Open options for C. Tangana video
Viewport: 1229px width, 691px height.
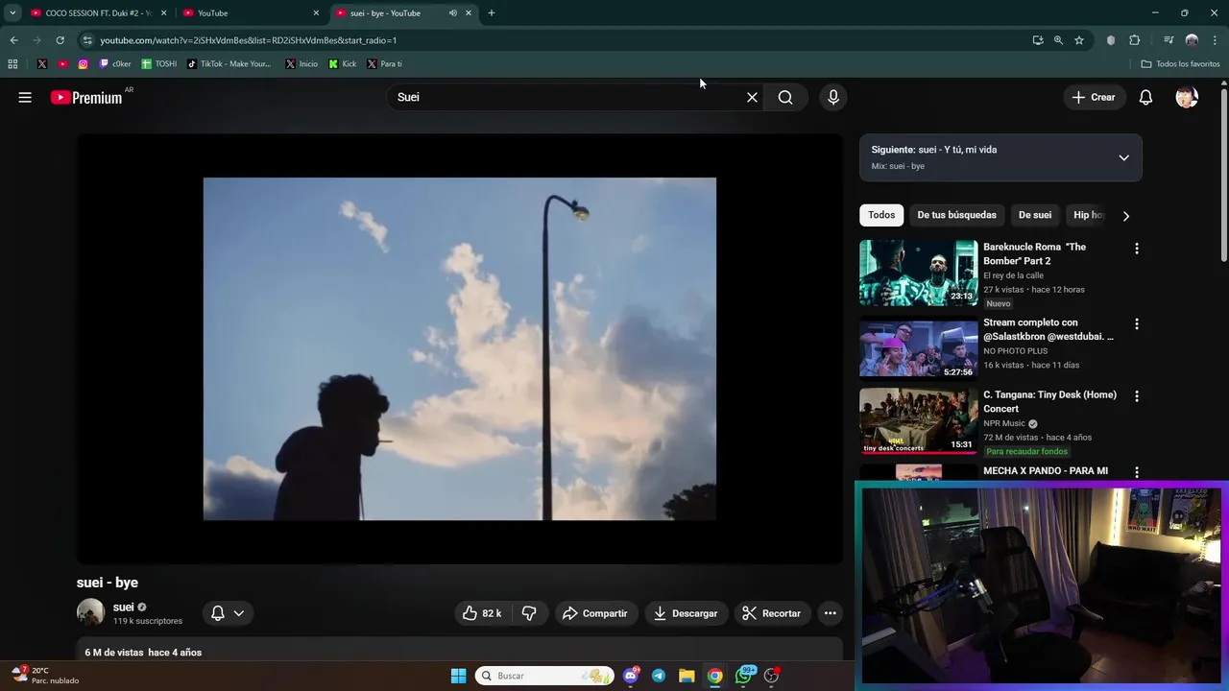tap(1137, 396)
